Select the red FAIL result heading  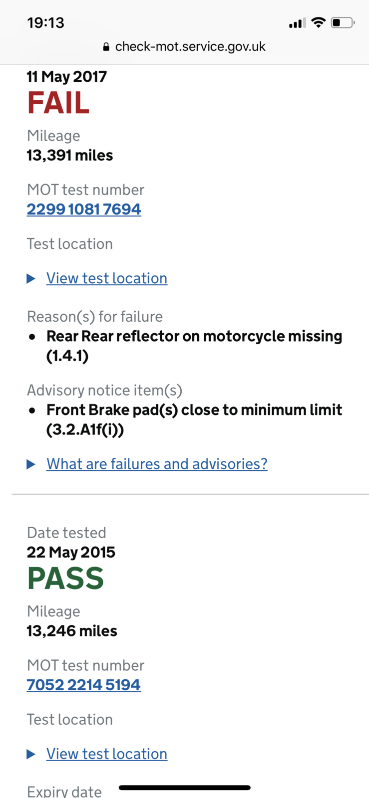pos(58,103)
